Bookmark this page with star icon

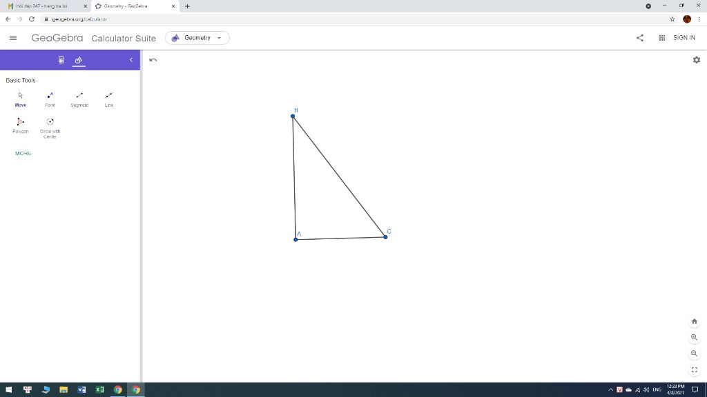click(672, 19)
